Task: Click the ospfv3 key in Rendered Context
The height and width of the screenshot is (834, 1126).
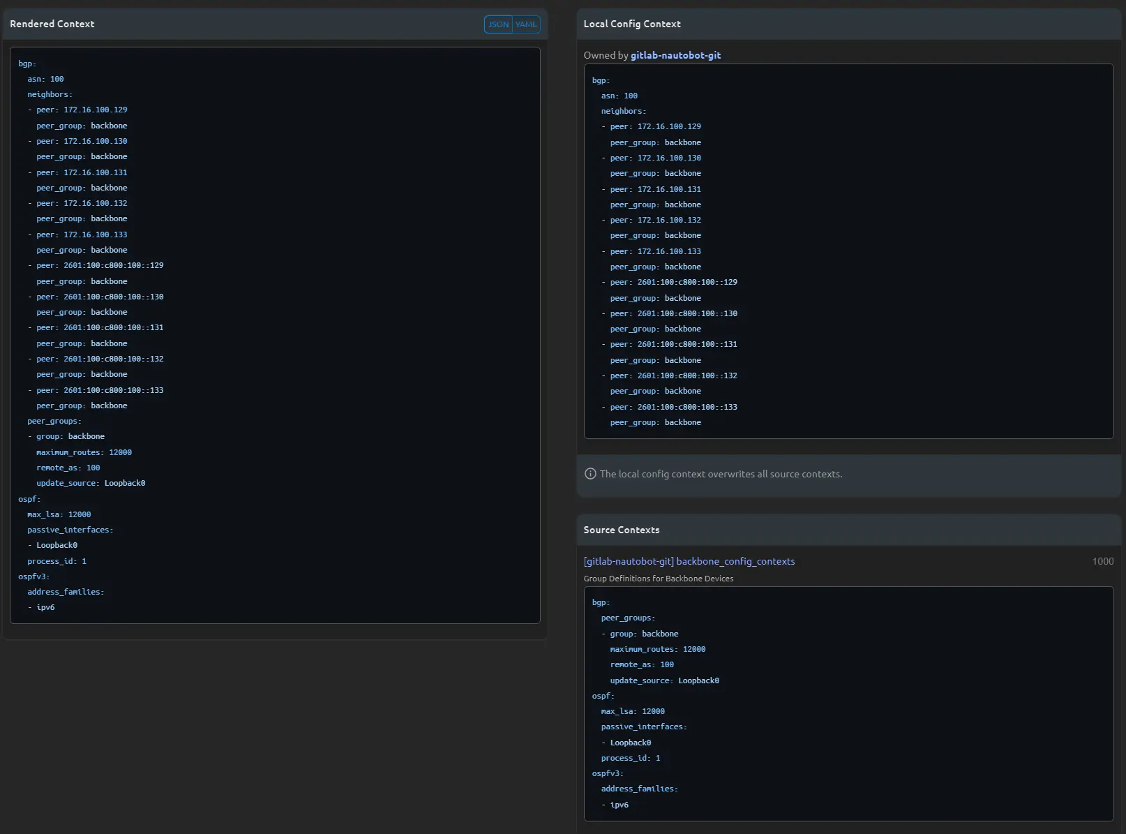Action: tap(33, 576)
